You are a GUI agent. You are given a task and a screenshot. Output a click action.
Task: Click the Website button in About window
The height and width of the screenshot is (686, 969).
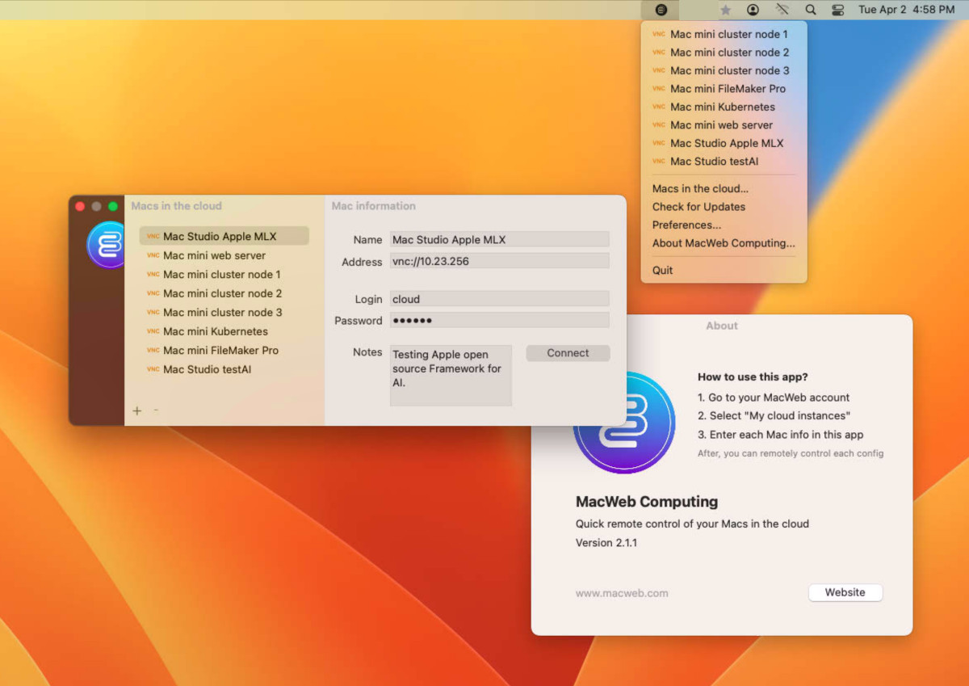tap(845, 592)
